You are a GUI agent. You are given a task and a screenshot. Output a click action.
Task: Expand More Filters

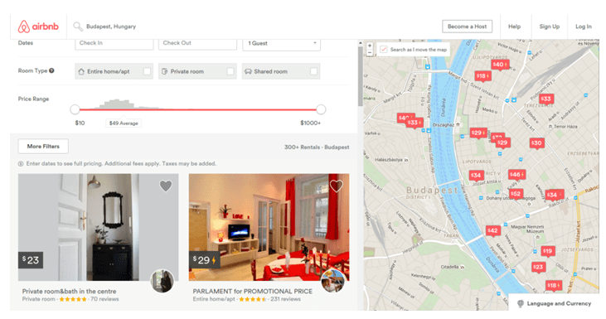tap(43, 147)
